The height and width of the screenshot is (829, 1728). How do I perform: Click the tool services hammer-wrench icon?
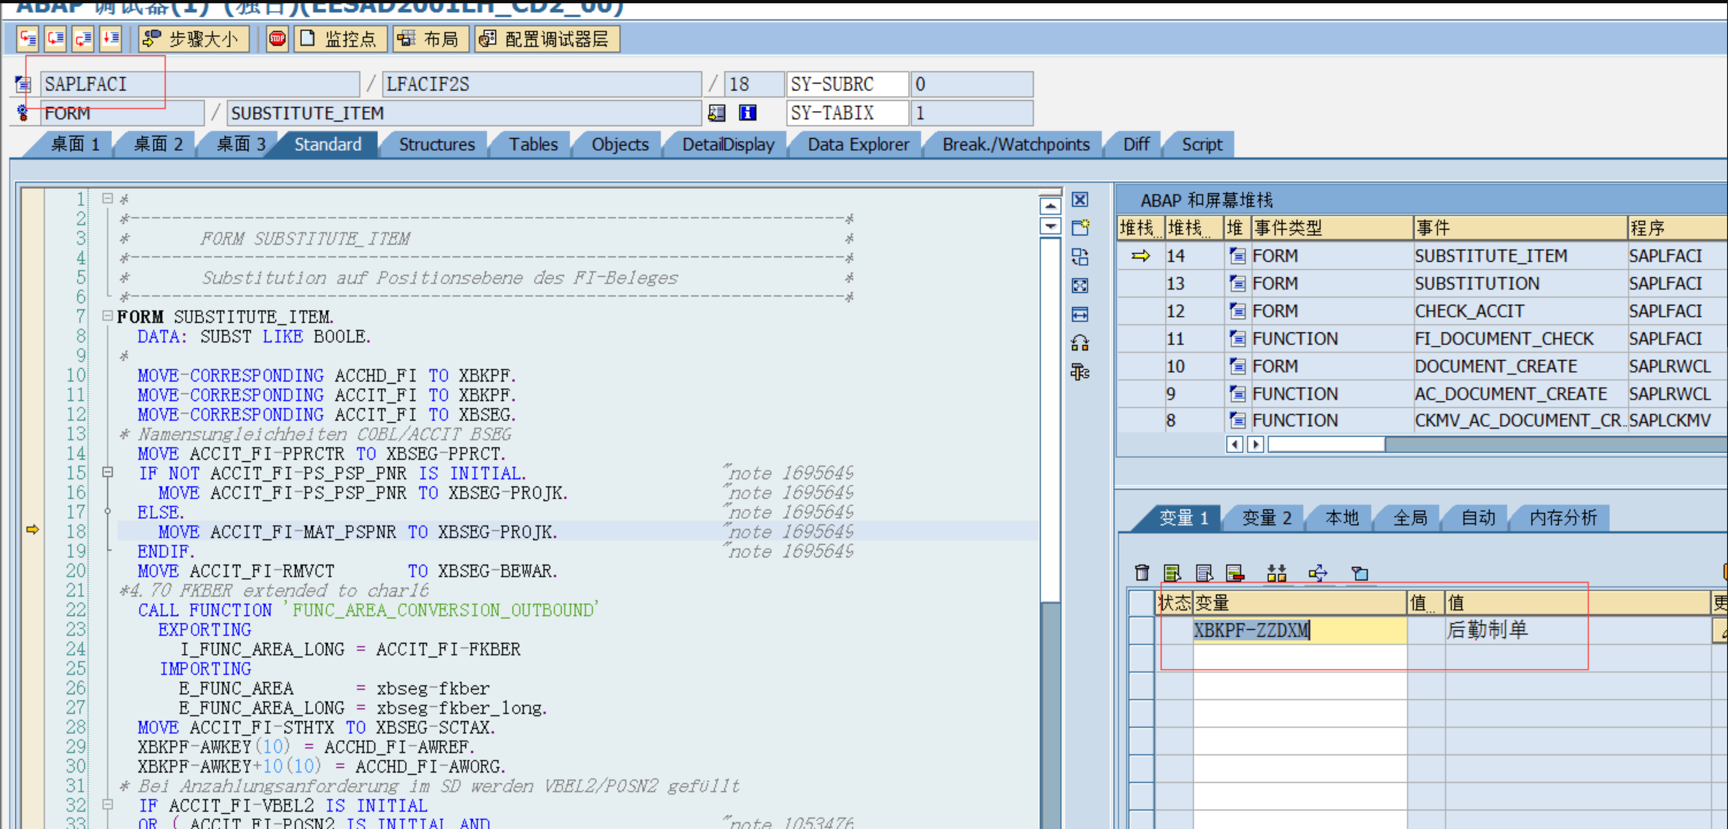tap(1080, 372)
